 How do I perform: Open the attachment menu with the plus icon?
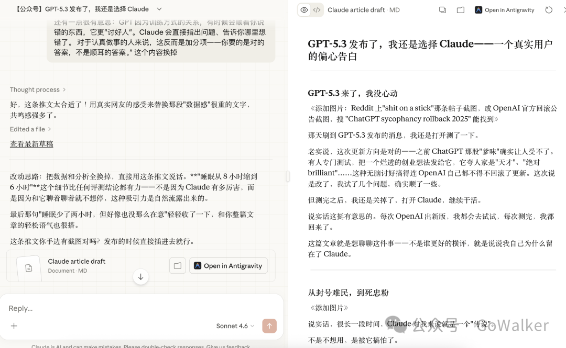14,325
